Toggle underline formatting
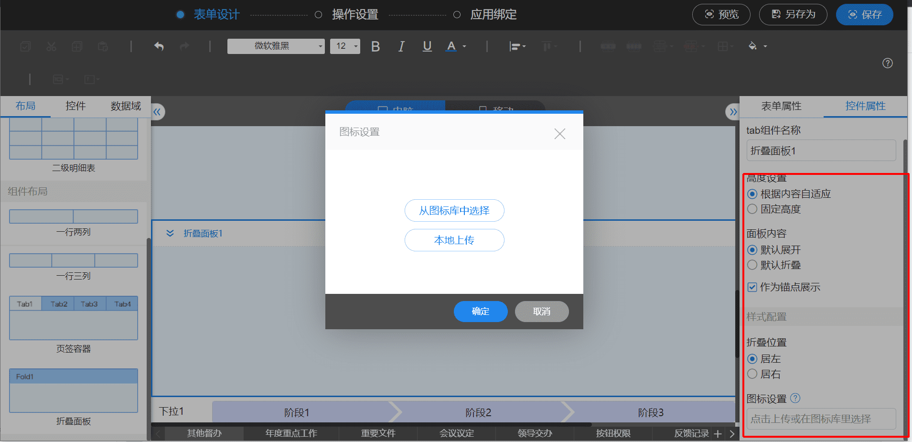Viewport: 912px width, 442px height. (x=427, y=46)
